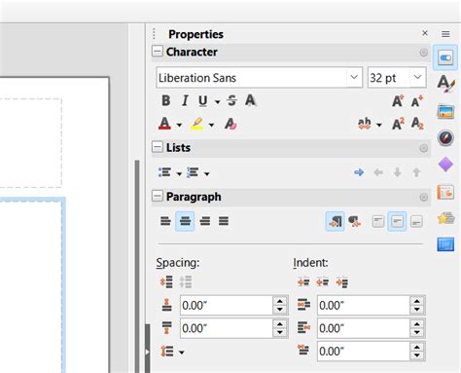
Task: Decrease paragraph spacing icon
Action: tap(186, 281)
